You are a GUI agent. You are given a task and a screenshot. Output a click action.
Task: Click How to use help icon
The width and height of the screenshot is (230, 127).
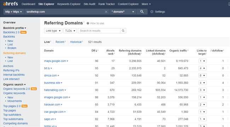pos(88,23)
